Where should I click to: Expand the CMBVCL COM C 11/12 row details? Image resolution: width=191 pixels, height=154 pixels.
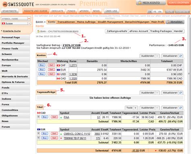pos(38,134)
